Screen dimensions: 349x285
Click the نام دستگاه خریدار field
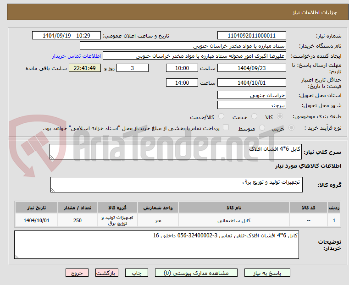pyautogui.click(x=183, y=46)
